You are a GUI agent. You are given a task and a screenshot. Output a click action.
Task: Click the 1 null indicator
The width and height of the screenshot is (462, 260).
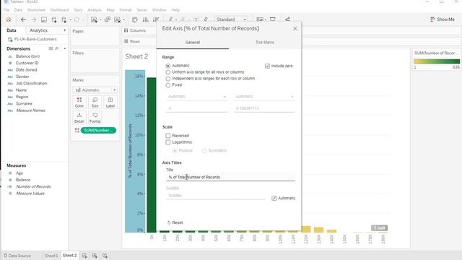379,228
